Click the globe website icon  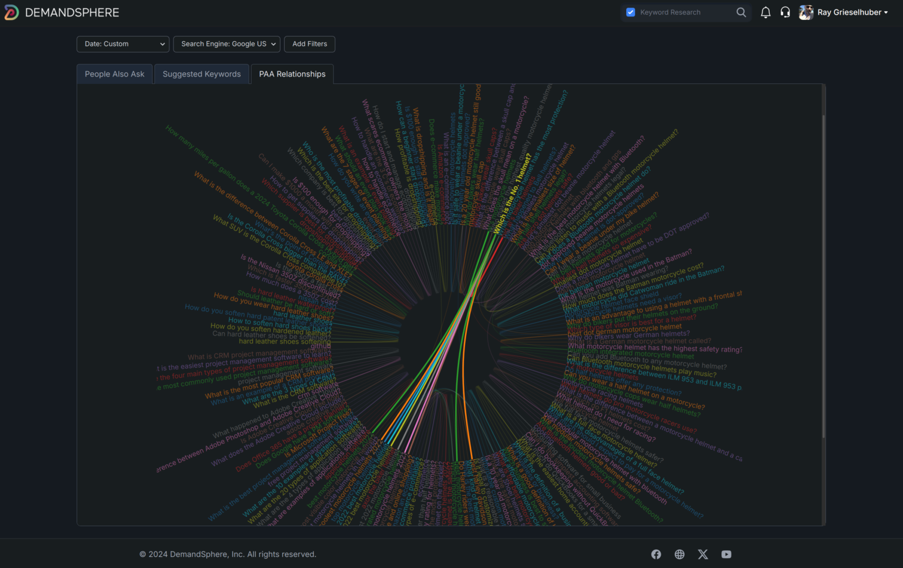(x=680, y=554)
